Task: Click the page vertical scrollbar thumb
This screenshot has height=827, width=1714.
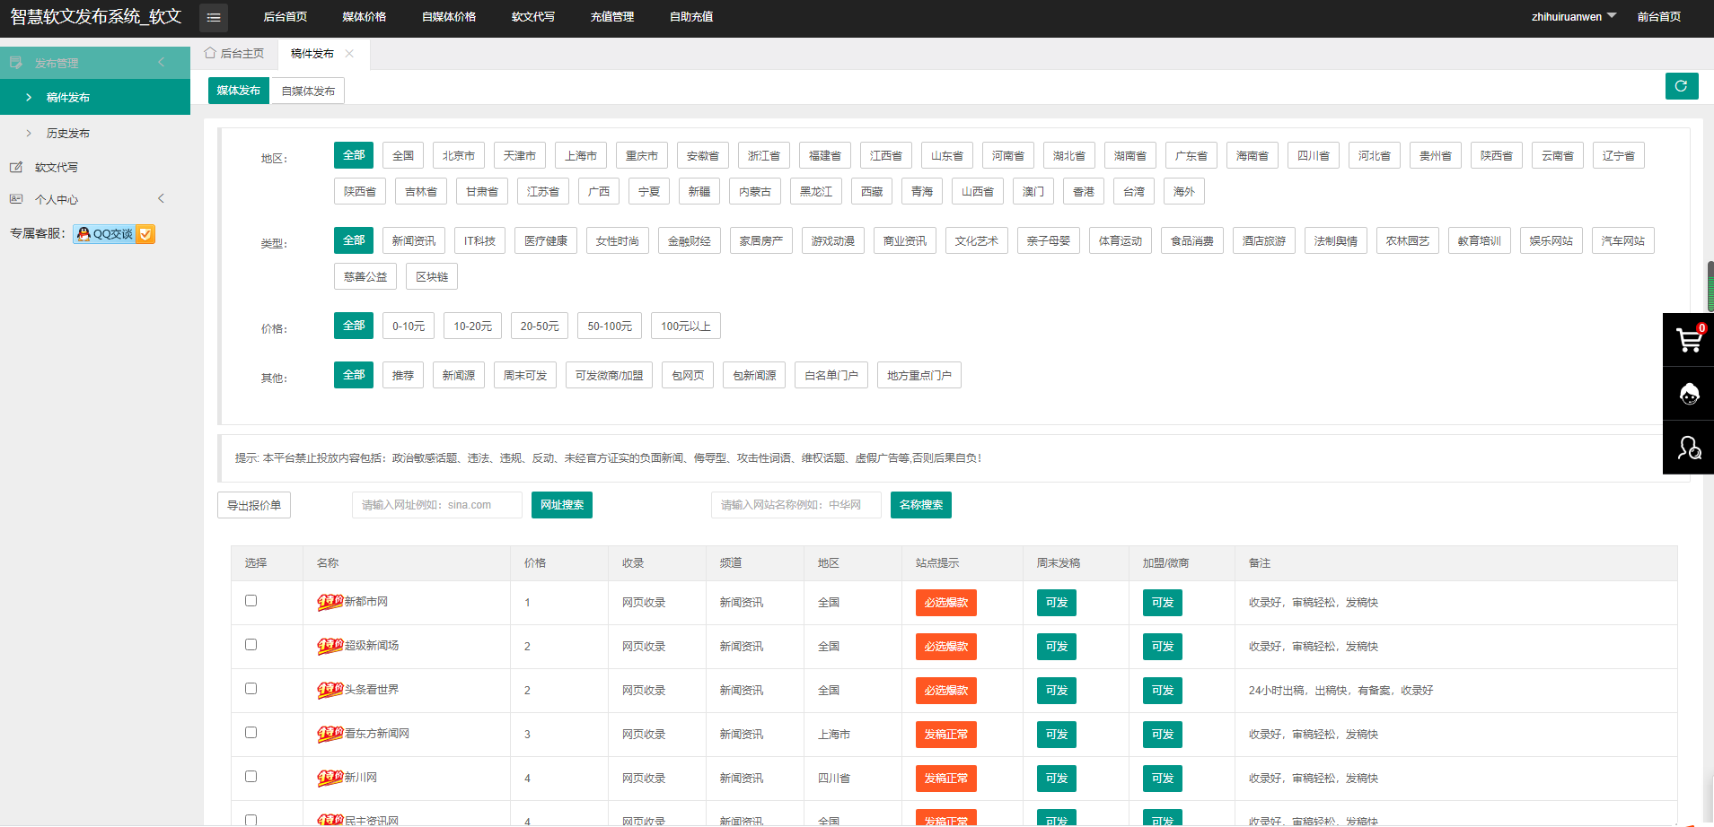Action: (1710, 286)
